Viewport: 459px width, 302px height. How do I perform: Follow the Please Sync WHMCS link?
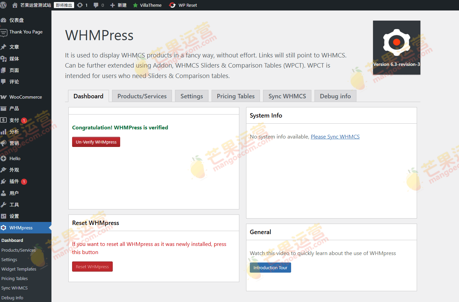tap(335, 136)
